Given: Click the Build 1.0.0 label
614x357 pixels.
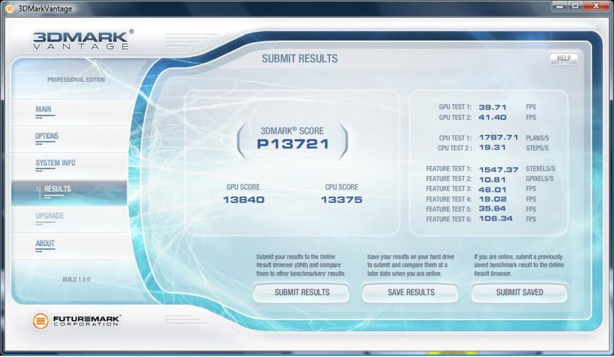Looking at the screenshot, I should click(76, 279).
